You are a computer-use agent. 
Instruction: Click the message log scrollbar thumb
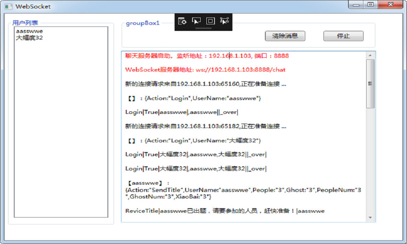[370, 83]
